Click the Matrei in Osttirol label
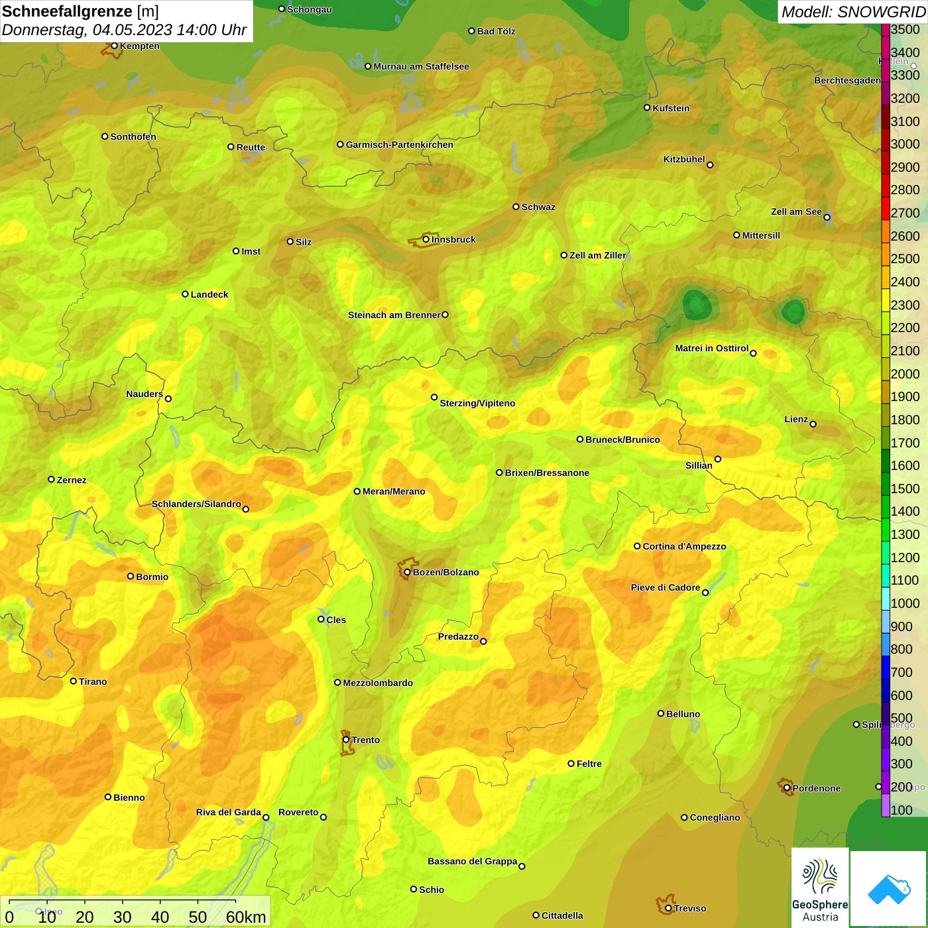 [712, 348]
